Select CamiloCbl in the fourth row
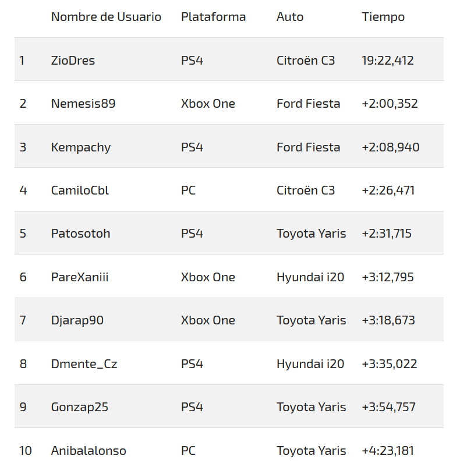453x470 pixels. point(80,190)
